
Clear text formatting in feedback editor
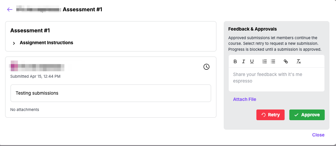pos(299,61)
